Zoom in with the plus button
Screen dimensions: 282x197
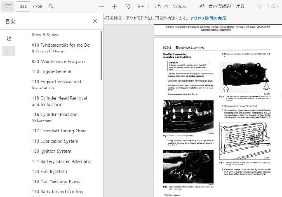(115, 6)
